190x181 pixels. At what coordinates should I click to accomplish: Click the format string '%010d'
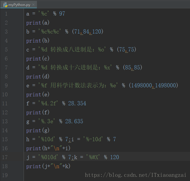(48, 157)
